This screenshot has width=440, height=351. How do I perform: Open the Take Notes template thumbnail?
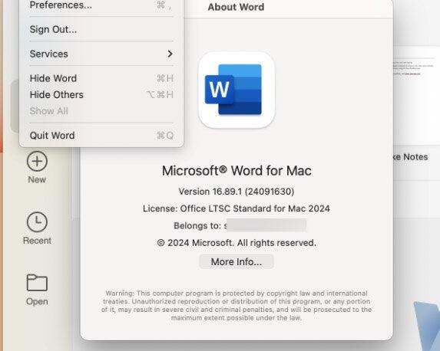click(416, 95)
